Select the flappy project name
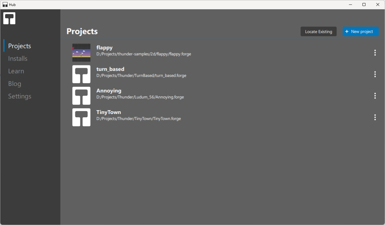The width and height of the screenshot is (385, 225). click(104, 47)
